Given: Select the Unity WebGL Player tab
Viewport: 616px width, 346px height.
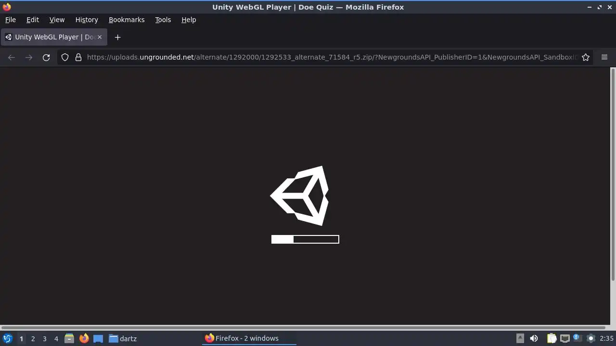Looking at the screenshot, I should coord(54,37).
